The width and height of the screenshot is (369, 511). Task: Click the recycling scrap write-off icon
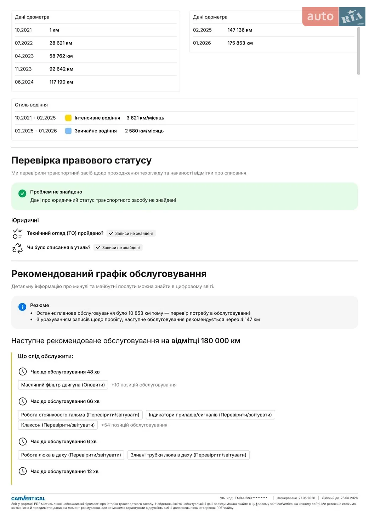coord(17,248)
